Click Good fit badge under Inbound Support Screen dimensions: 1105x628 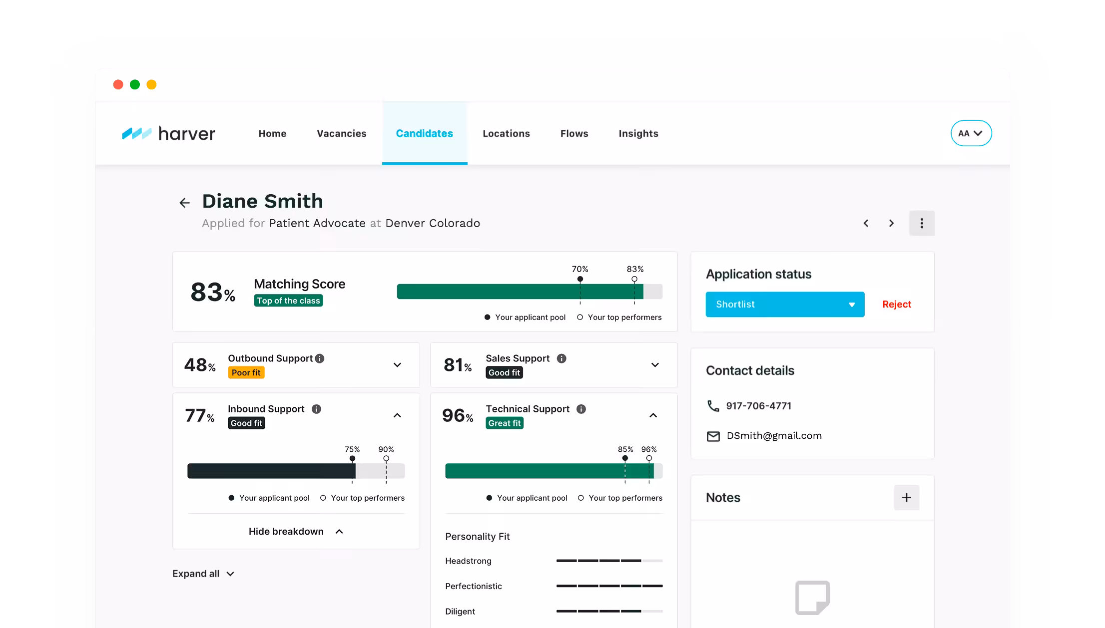(246, 423)
